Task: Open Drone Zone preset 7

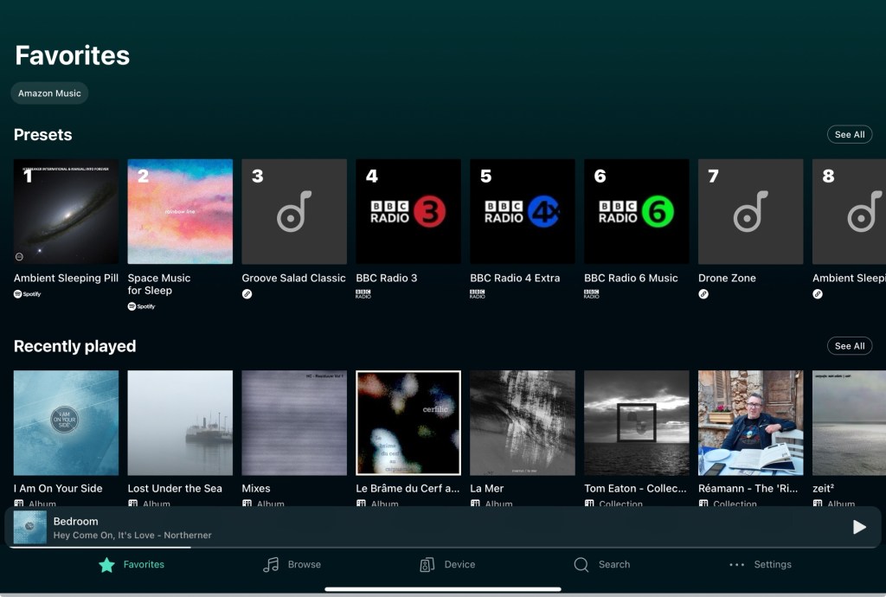Action: coord(751,212)
